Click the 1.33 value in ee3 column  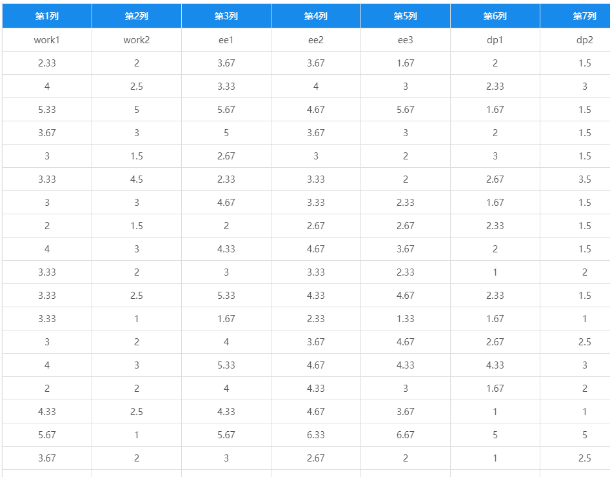coord(406,318)
